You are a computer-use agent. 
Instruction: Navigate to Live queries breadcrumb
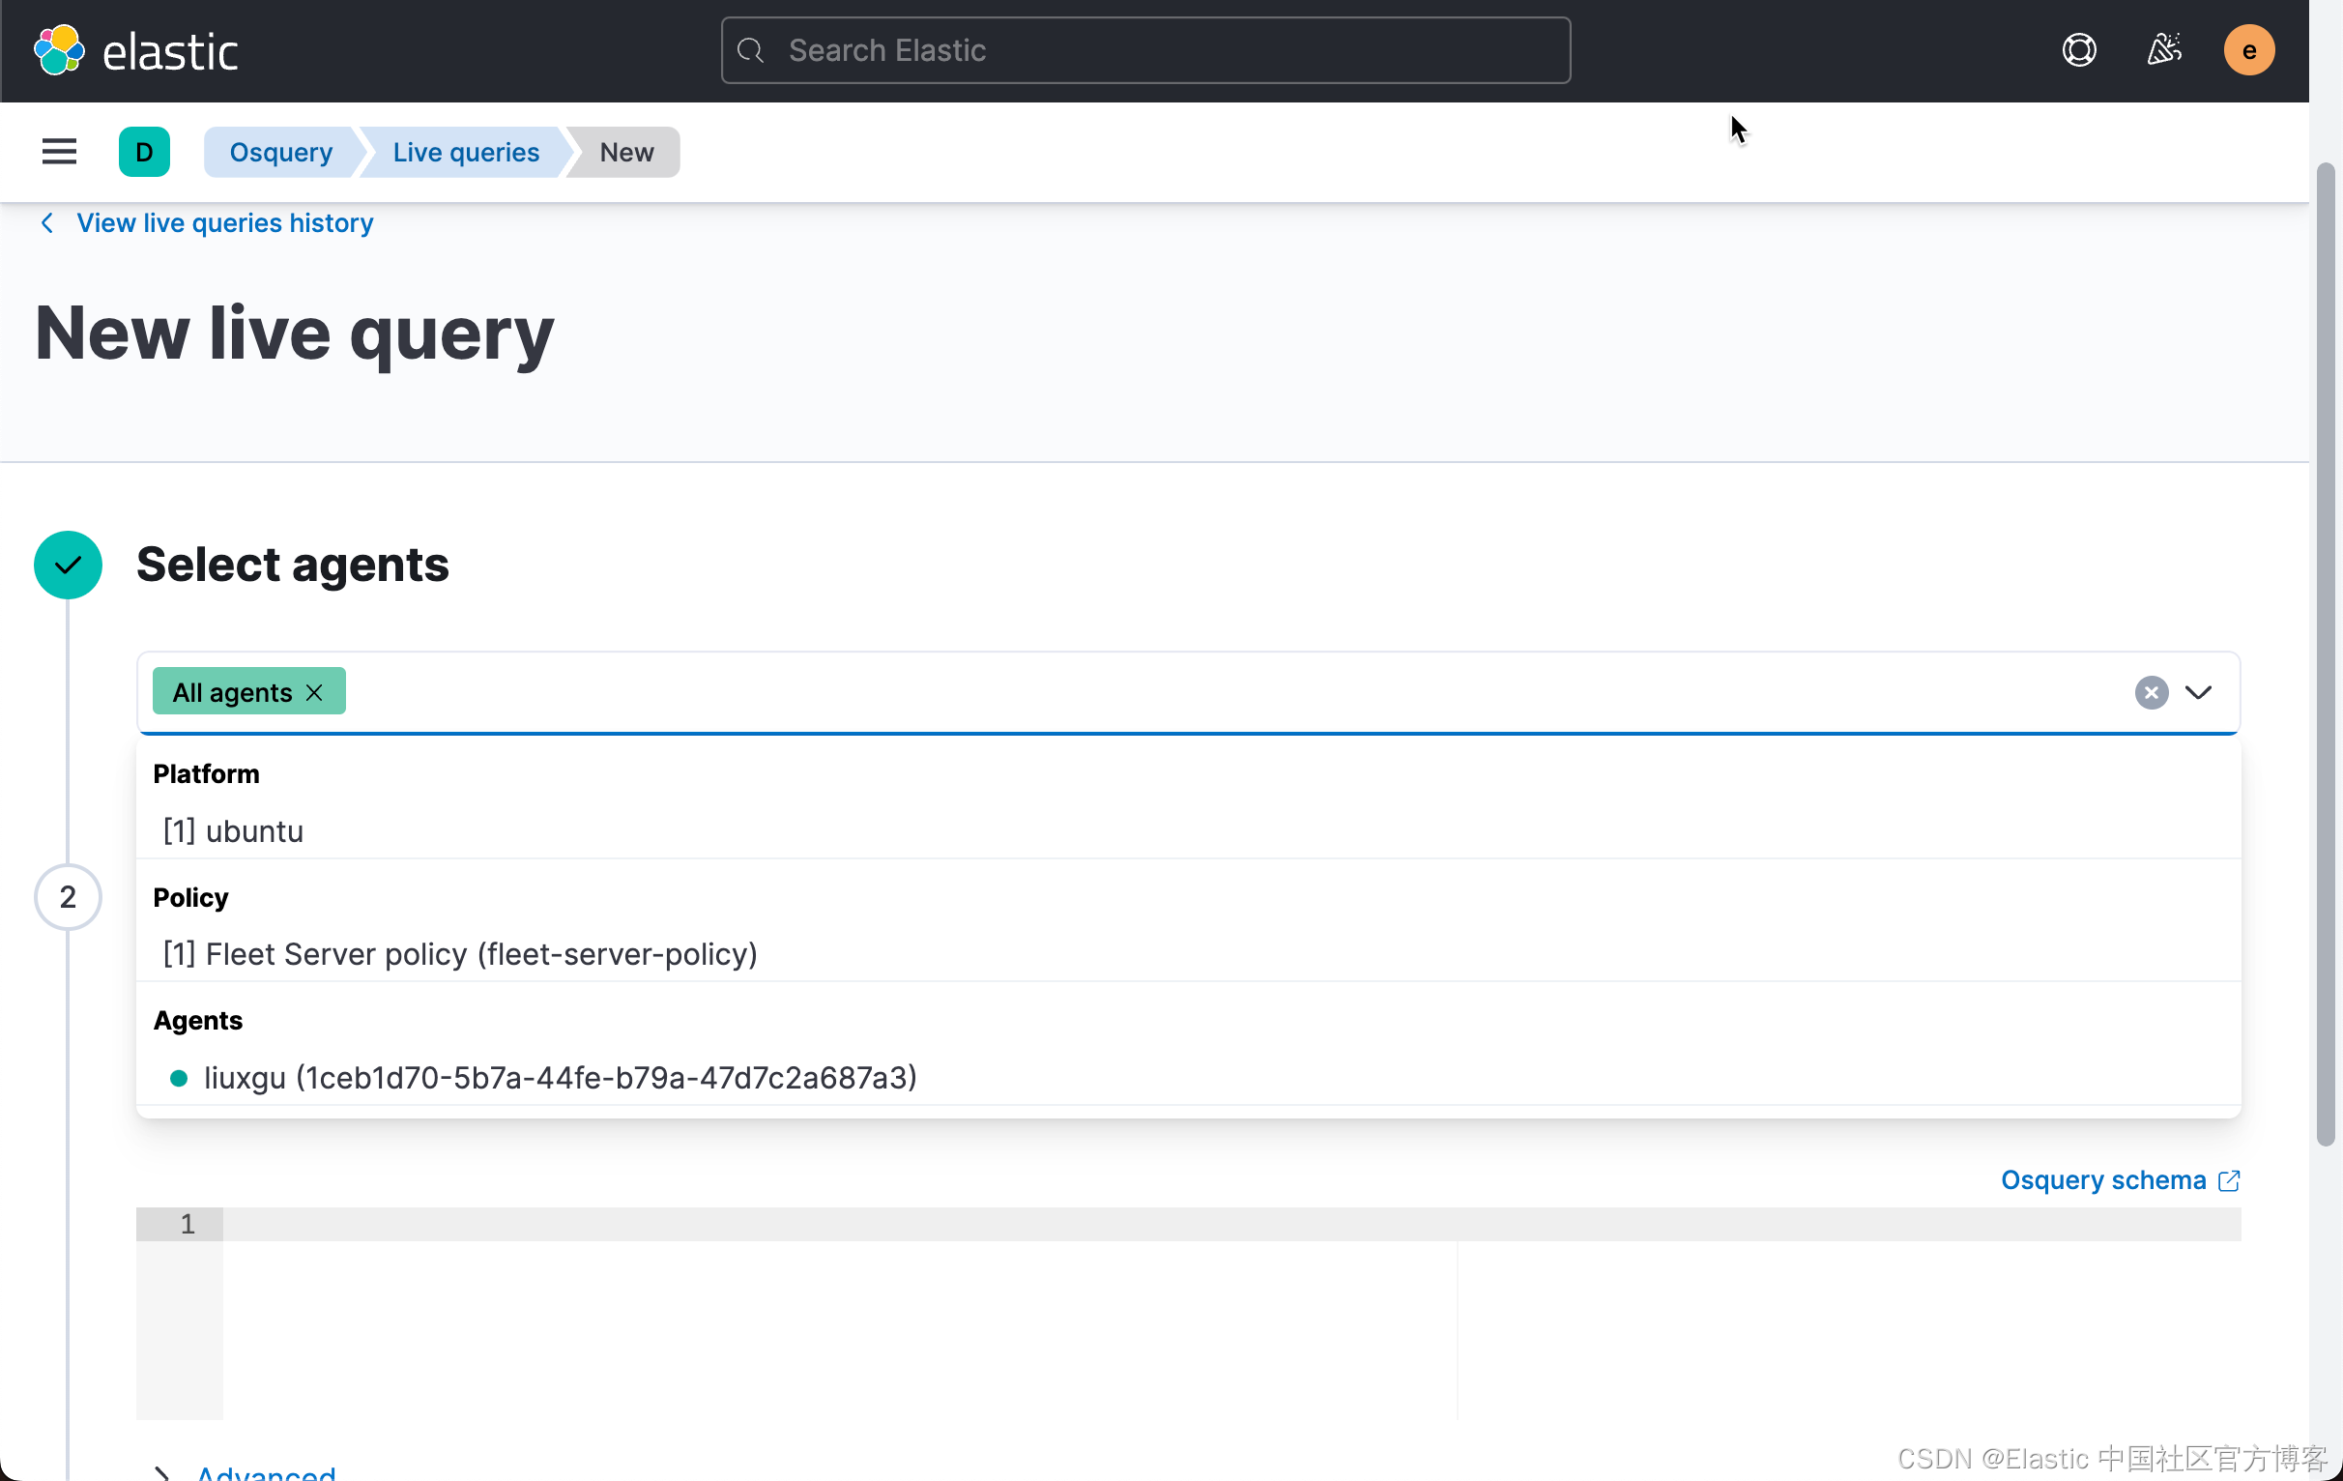click(466, 152)
